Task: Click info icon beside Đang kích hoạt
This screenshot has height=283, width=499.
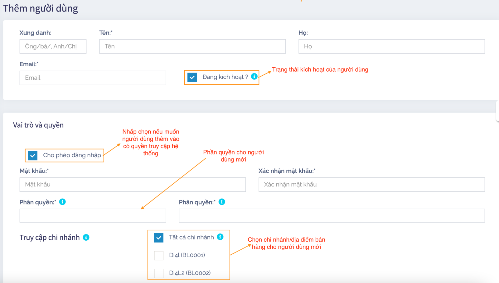Action: pyautogui.click(x=254, y=76)
